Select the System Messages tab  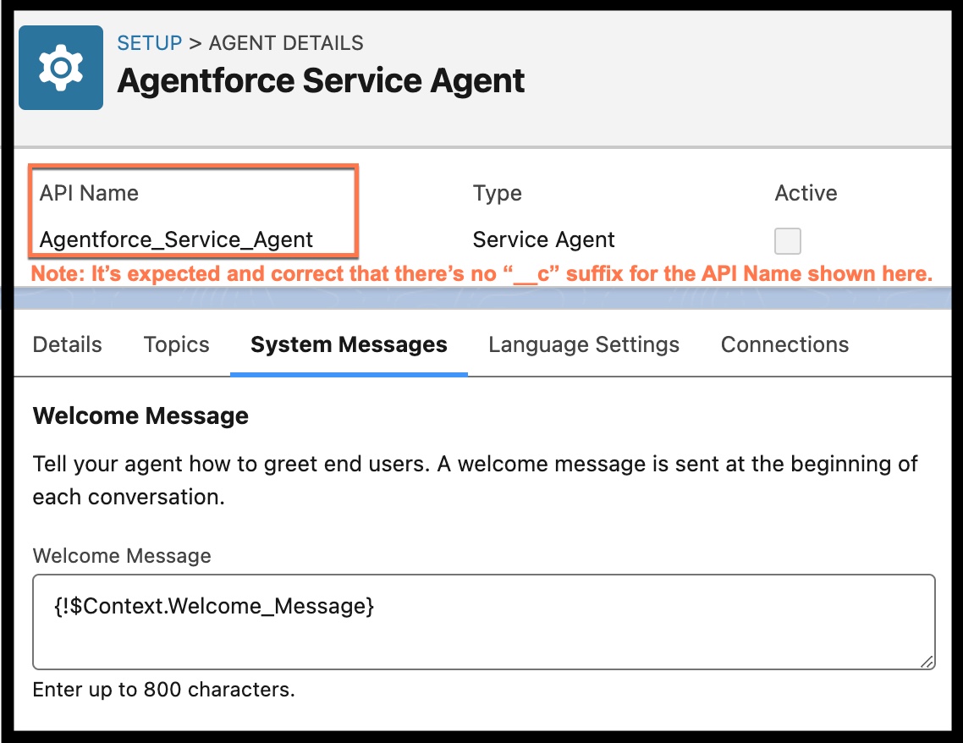349,345
